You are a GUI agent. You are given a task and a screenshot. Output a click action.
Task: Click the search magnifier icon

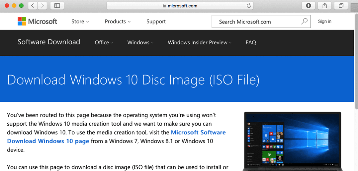pos(304,22)
